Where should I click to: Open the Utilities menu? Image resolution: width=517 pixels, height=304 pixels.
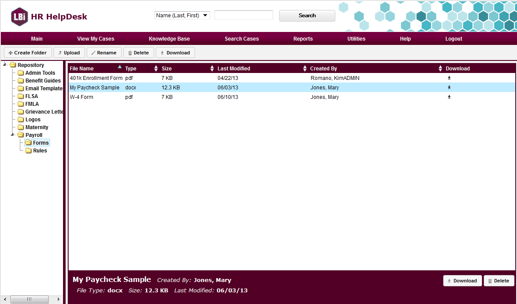tap(356, 38)
